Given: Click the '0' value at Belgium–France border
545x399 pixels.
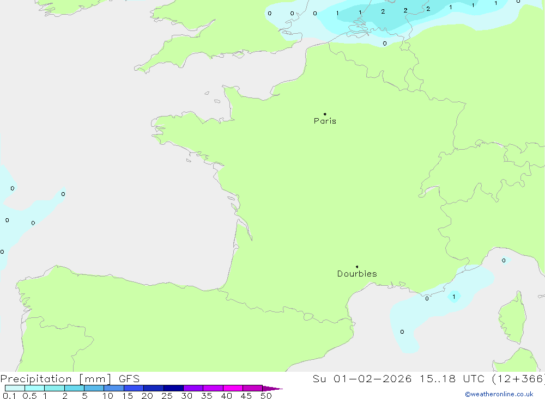Looking at the screenshot, I should click(384, 44).
